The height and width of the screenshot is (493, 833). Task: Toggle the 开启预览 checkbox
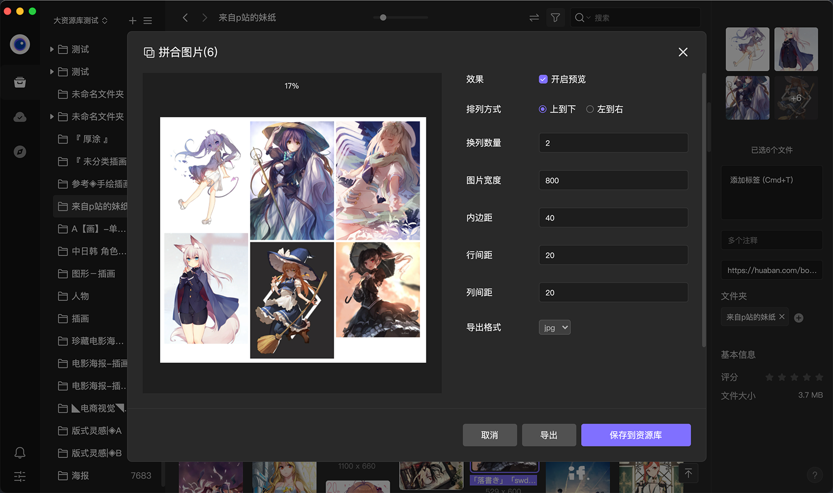(x=543, y=79)
